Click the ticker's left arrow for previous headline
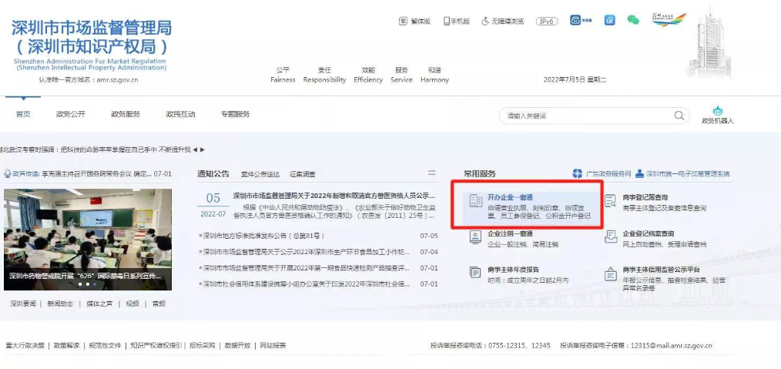This screenshot has width=781, height=369. [195, 149]
